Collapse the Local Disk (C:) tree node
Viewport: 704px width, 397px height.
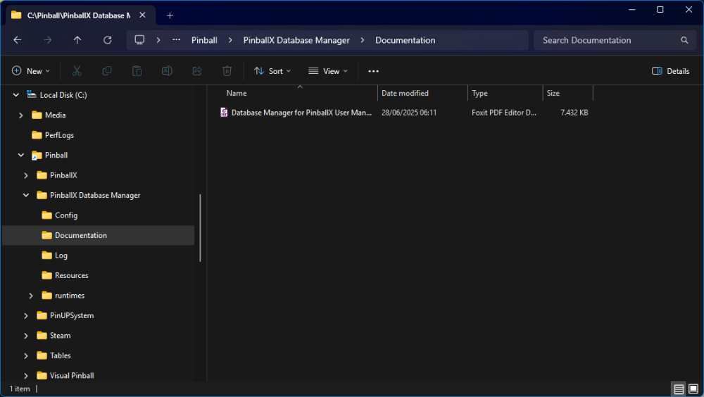15,95
